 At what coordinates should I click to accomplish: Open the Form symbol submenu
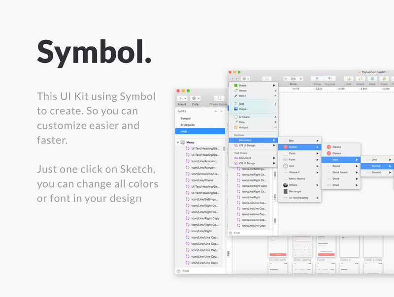tap(299, 159)
